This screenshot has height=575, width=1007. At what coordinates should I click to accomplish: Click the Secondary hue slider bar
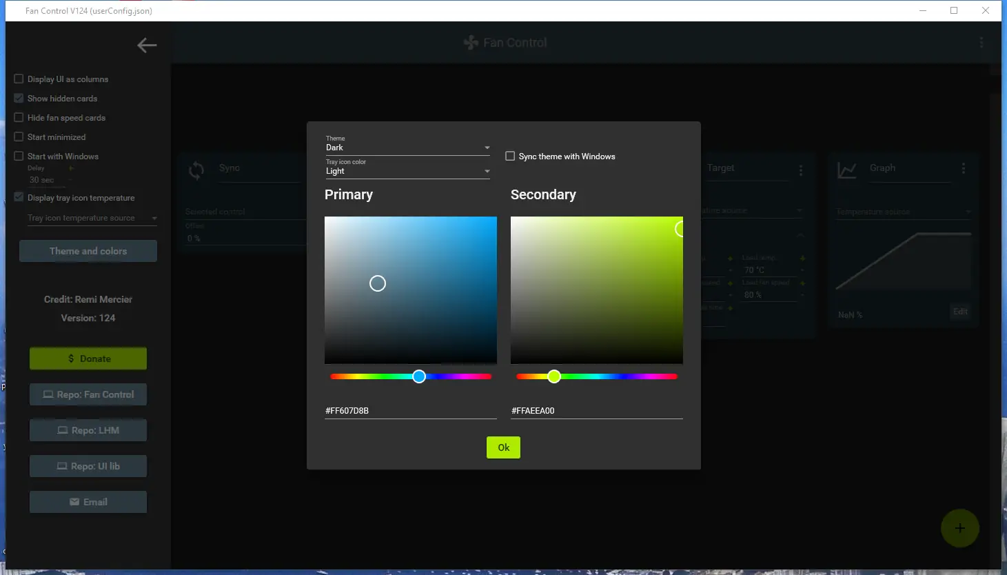597,376
